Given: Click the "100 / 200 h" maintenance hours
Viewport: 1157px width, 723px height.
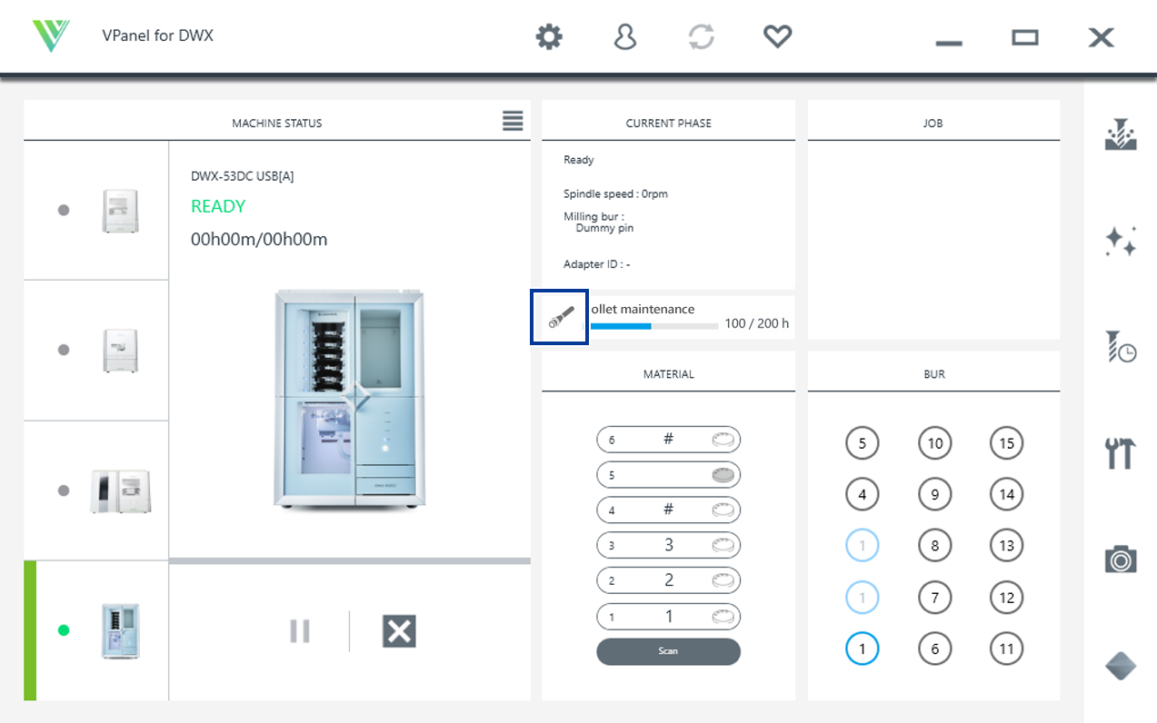Looking at the screenshot, I should tap(757, 323).
